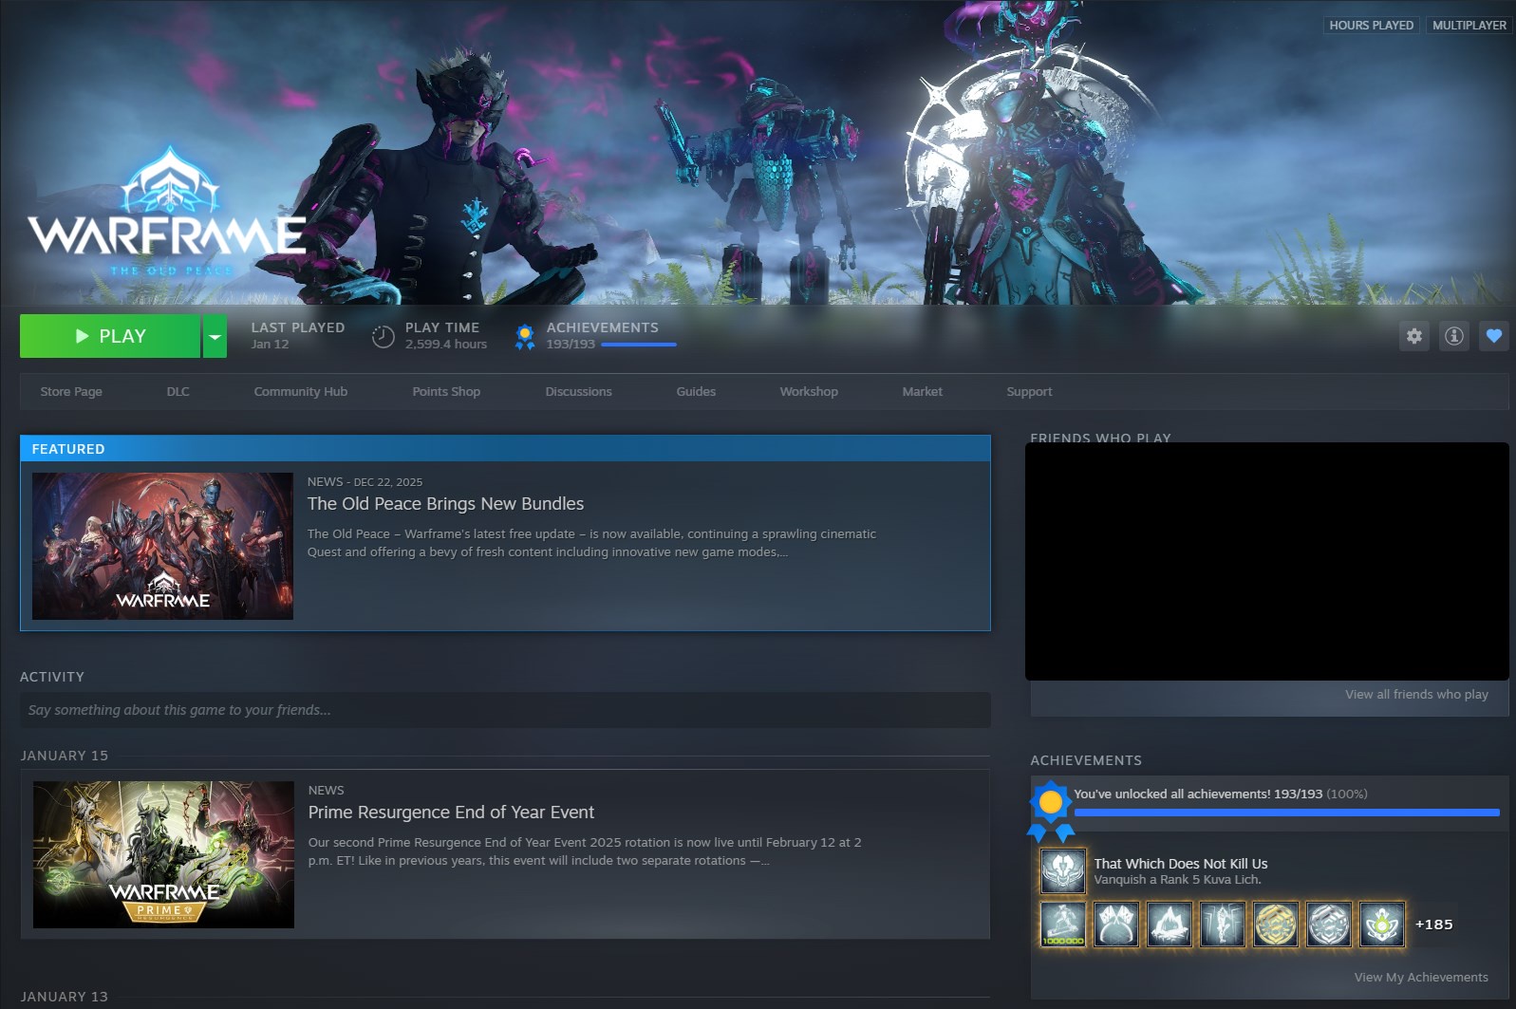This screenshot has height=1009, width=1516.
Task: Click the blue achievements ribbon icon in header
Action: pos(524,336)
